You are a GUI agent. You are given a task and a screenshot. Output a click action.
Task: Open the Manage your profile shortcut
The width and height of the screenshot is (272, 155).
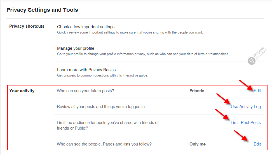pos(76,48)
